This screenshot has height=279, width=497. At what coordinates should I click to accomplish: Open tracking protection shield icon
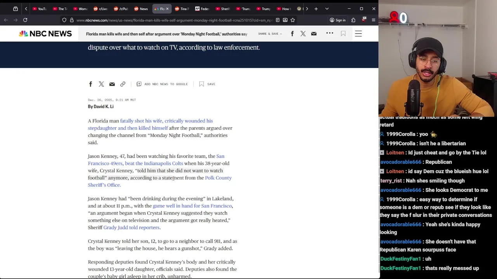pos(64,20)
